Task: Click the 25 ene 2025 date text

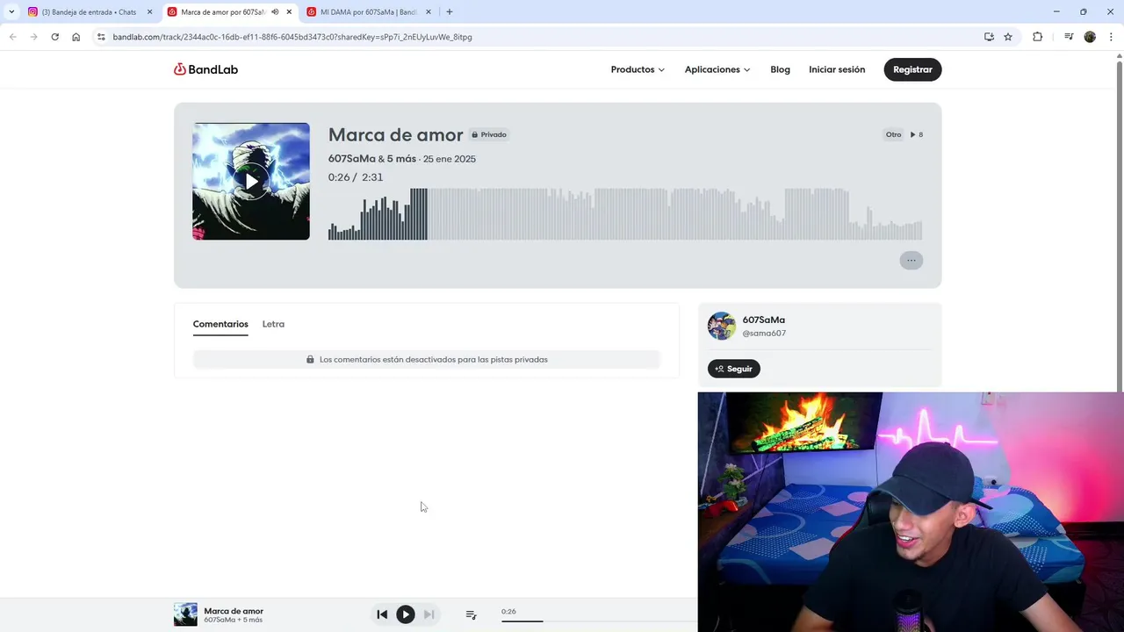Action: coord(449,159)
